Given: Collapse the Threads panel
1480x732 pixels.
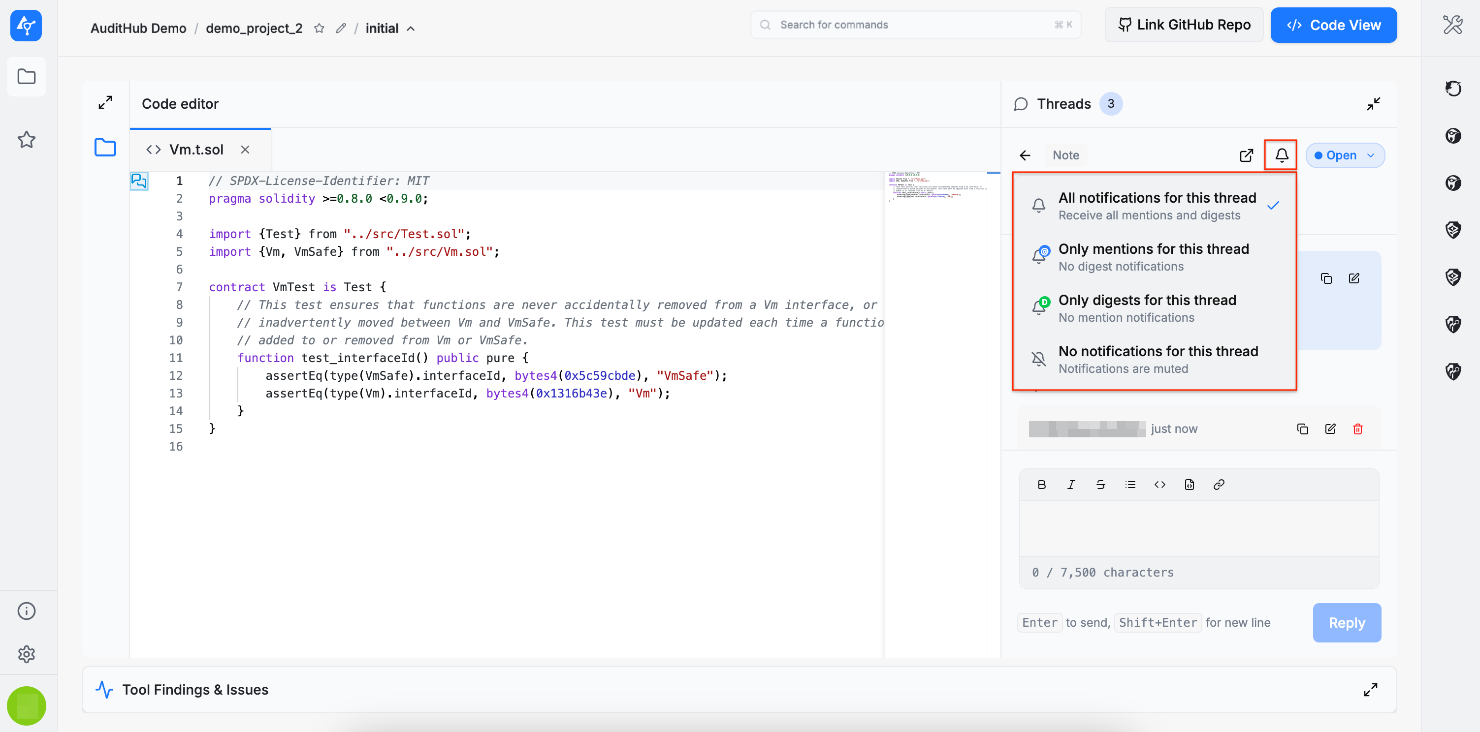Looking at the screenshot, I should (x=1373, y=104).
